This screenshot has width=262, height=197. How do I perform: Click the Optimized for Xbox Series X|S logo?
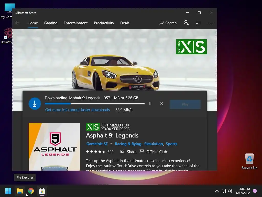coord(93,127)
